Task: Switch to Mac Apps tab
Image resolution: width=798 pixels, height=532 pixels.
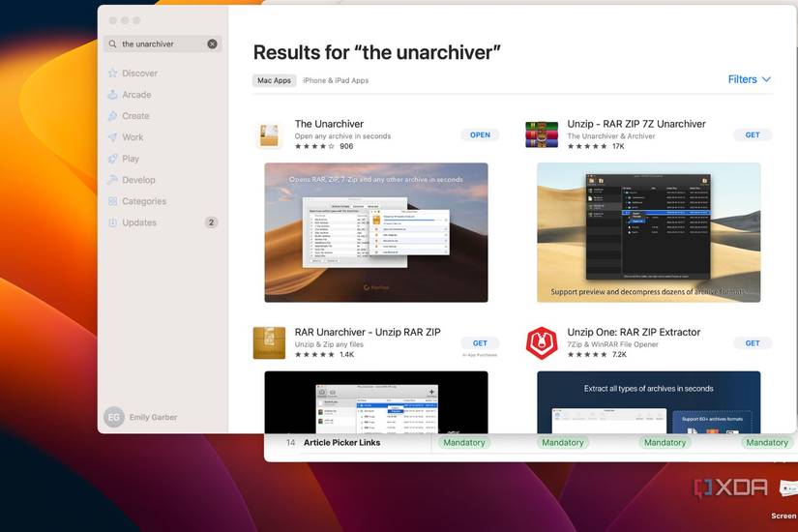Action: (x=274, y=80)
